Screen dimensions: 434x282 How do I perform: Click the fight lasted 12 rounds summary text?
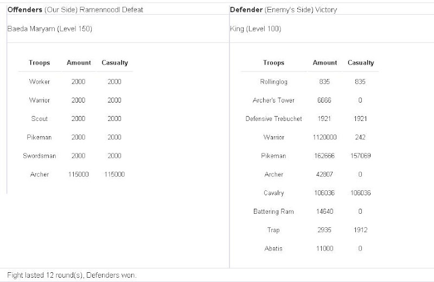(x=72, y=275)
